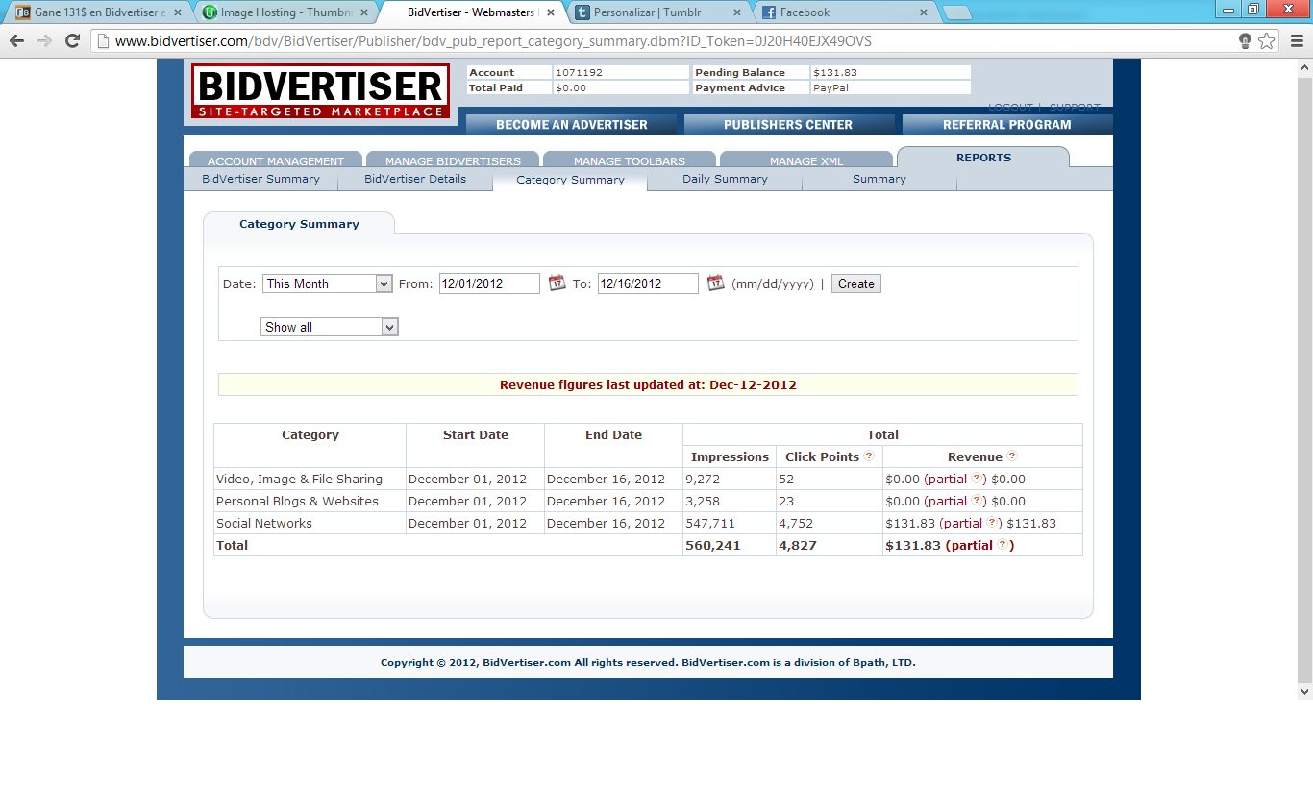This screenshot has width=1313, height=788.
Task: Open the Manage XML tab
Action: click(x=806, y=160)
